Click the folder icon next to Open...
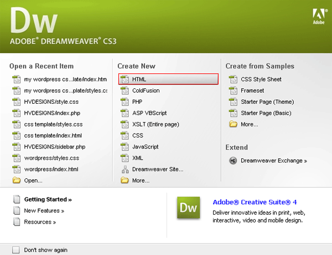Screen dimensions: 332x255 [17, 180]
